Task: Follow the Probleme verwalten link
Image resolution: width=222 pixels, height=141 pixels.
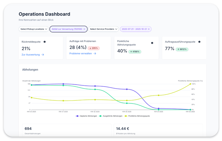Action: 81,53
